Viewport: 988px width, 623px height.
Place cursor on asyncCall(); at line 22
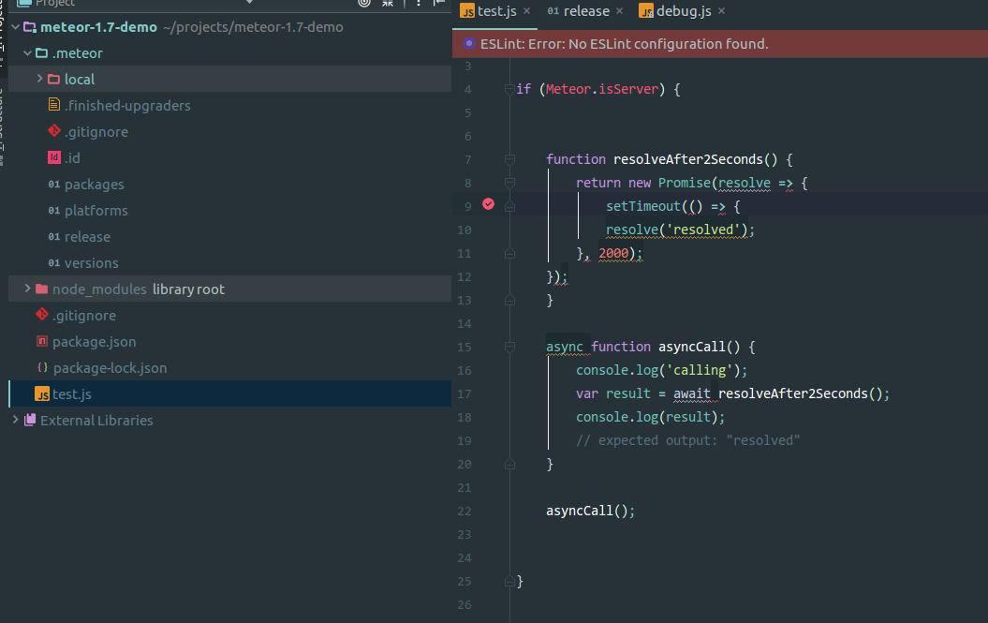coord(590,511)
